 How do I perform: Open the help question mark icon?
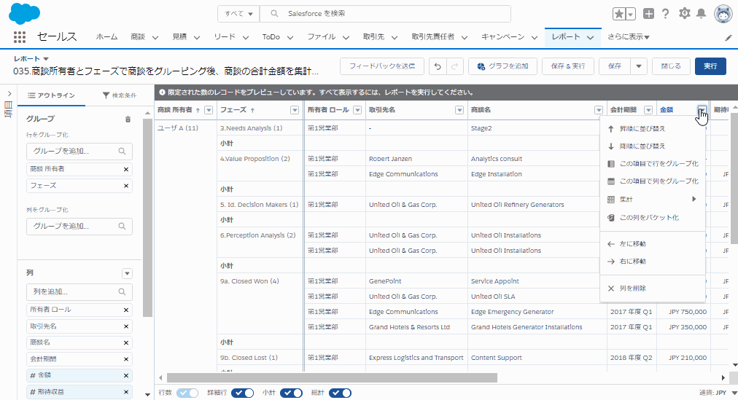[665, 14]
